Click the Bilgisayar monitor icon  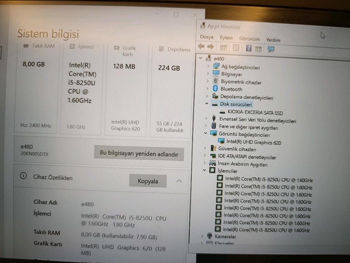[x=216, y=73]
